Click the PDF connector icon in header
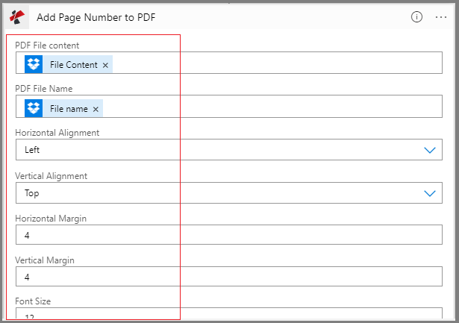The image size is (459, 323). pos(18,16)
